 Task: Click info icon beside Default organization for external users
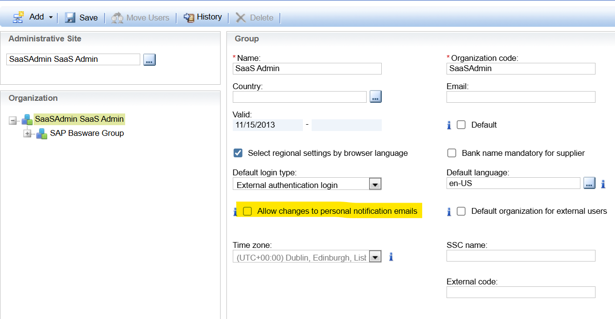coord(449,211)
